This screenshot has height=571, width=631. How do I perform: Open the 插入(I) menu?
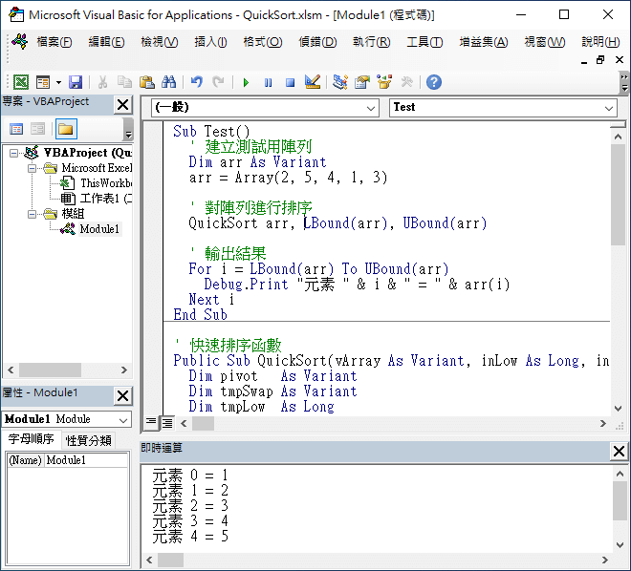click(x=210, y=42)
